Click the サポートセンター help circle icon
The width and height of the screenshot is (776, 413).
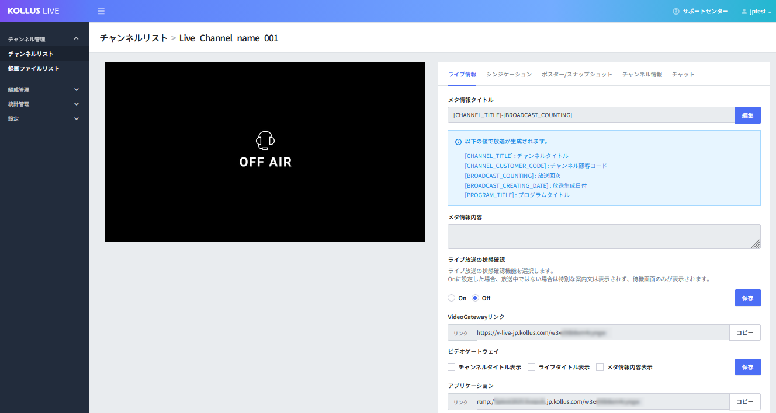[676, 12]
